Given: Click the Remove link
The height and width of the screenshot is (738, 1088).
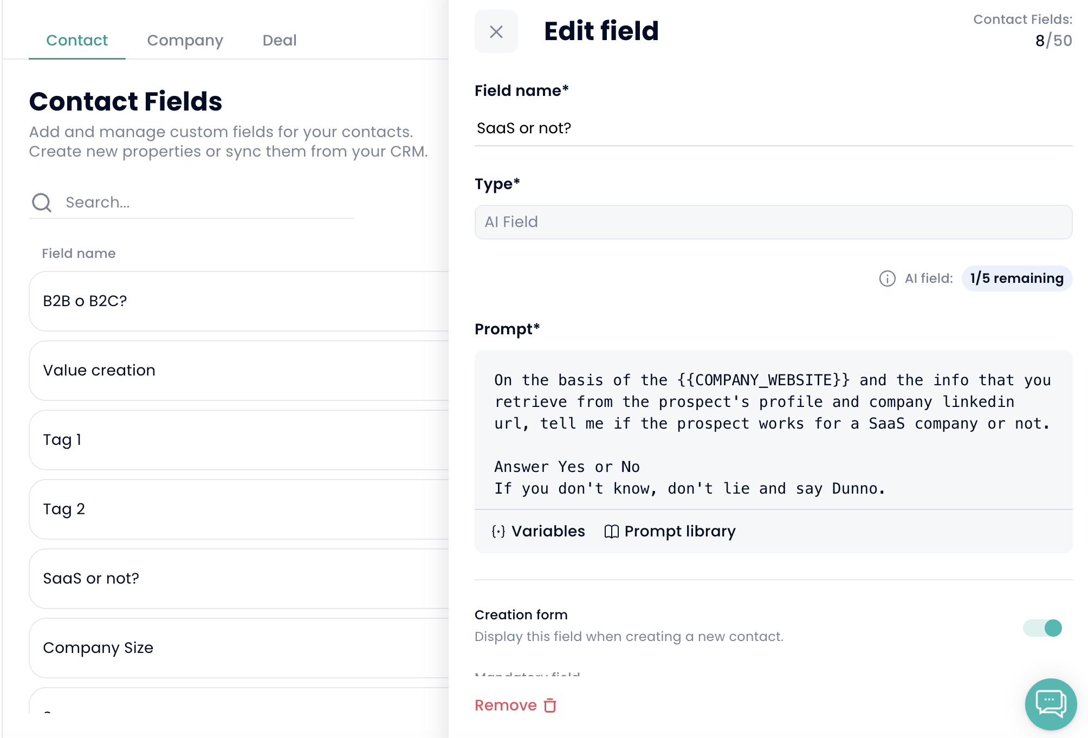Looking at the screenshot, I should point(506,705).
